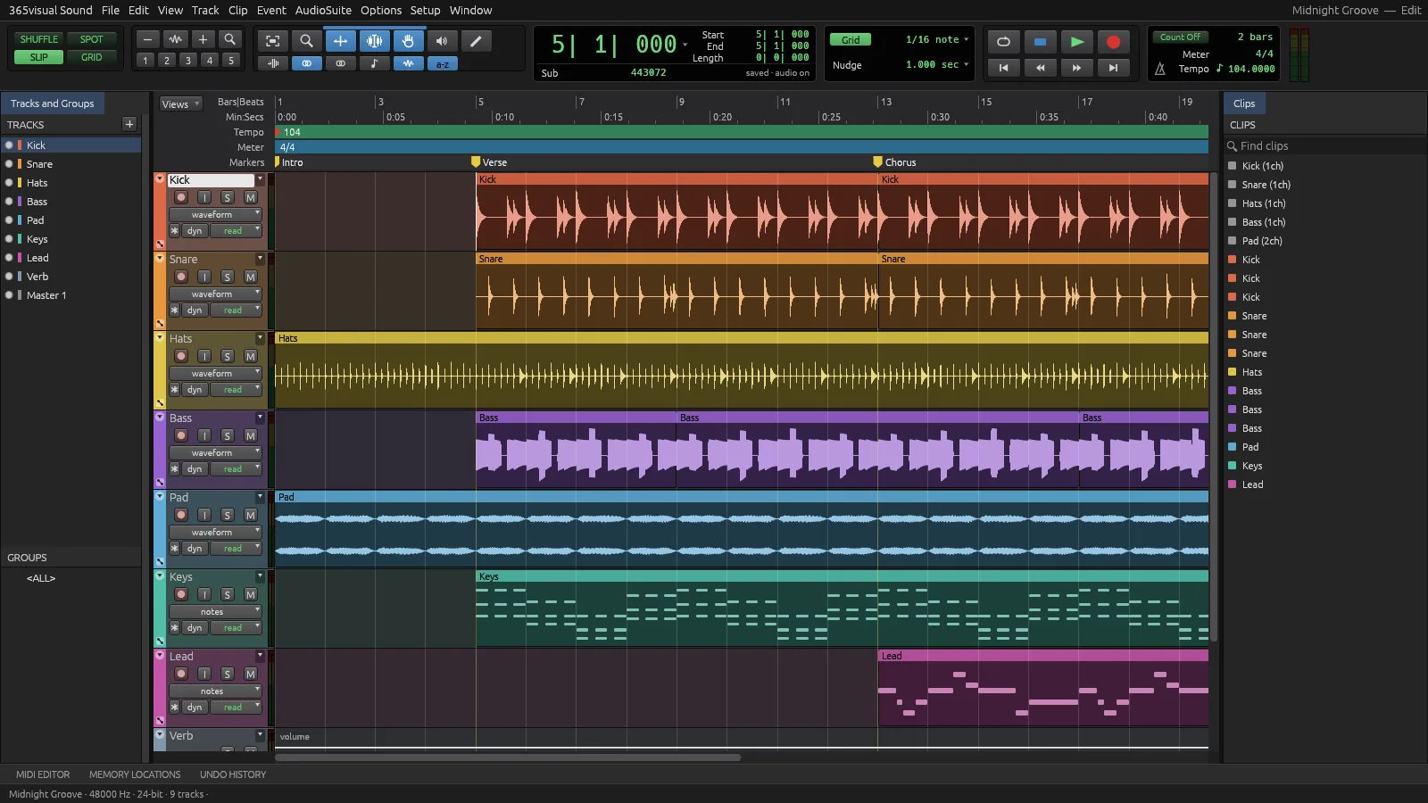The height and width of the screenshot is (803, 1428).
Task: Open Kick track waveform view selector
Action: point(215,214)
